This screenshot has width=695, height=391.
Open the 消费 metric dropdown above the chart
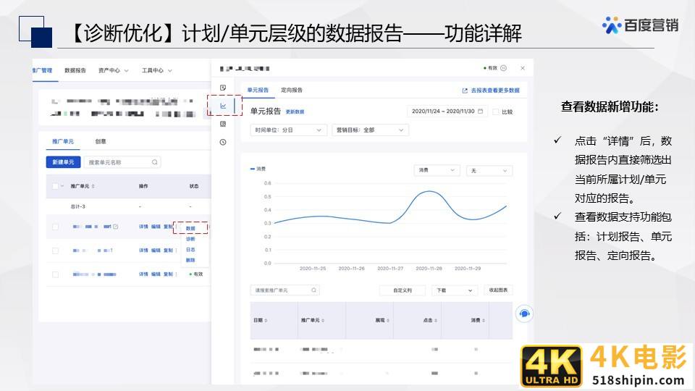pyautogui.click(x=437, y=170)
